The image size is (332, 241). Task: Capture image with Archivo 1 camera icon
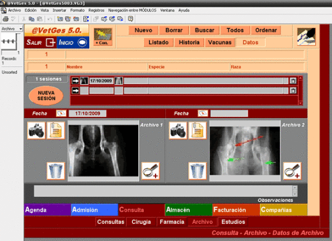coord(36,130)
